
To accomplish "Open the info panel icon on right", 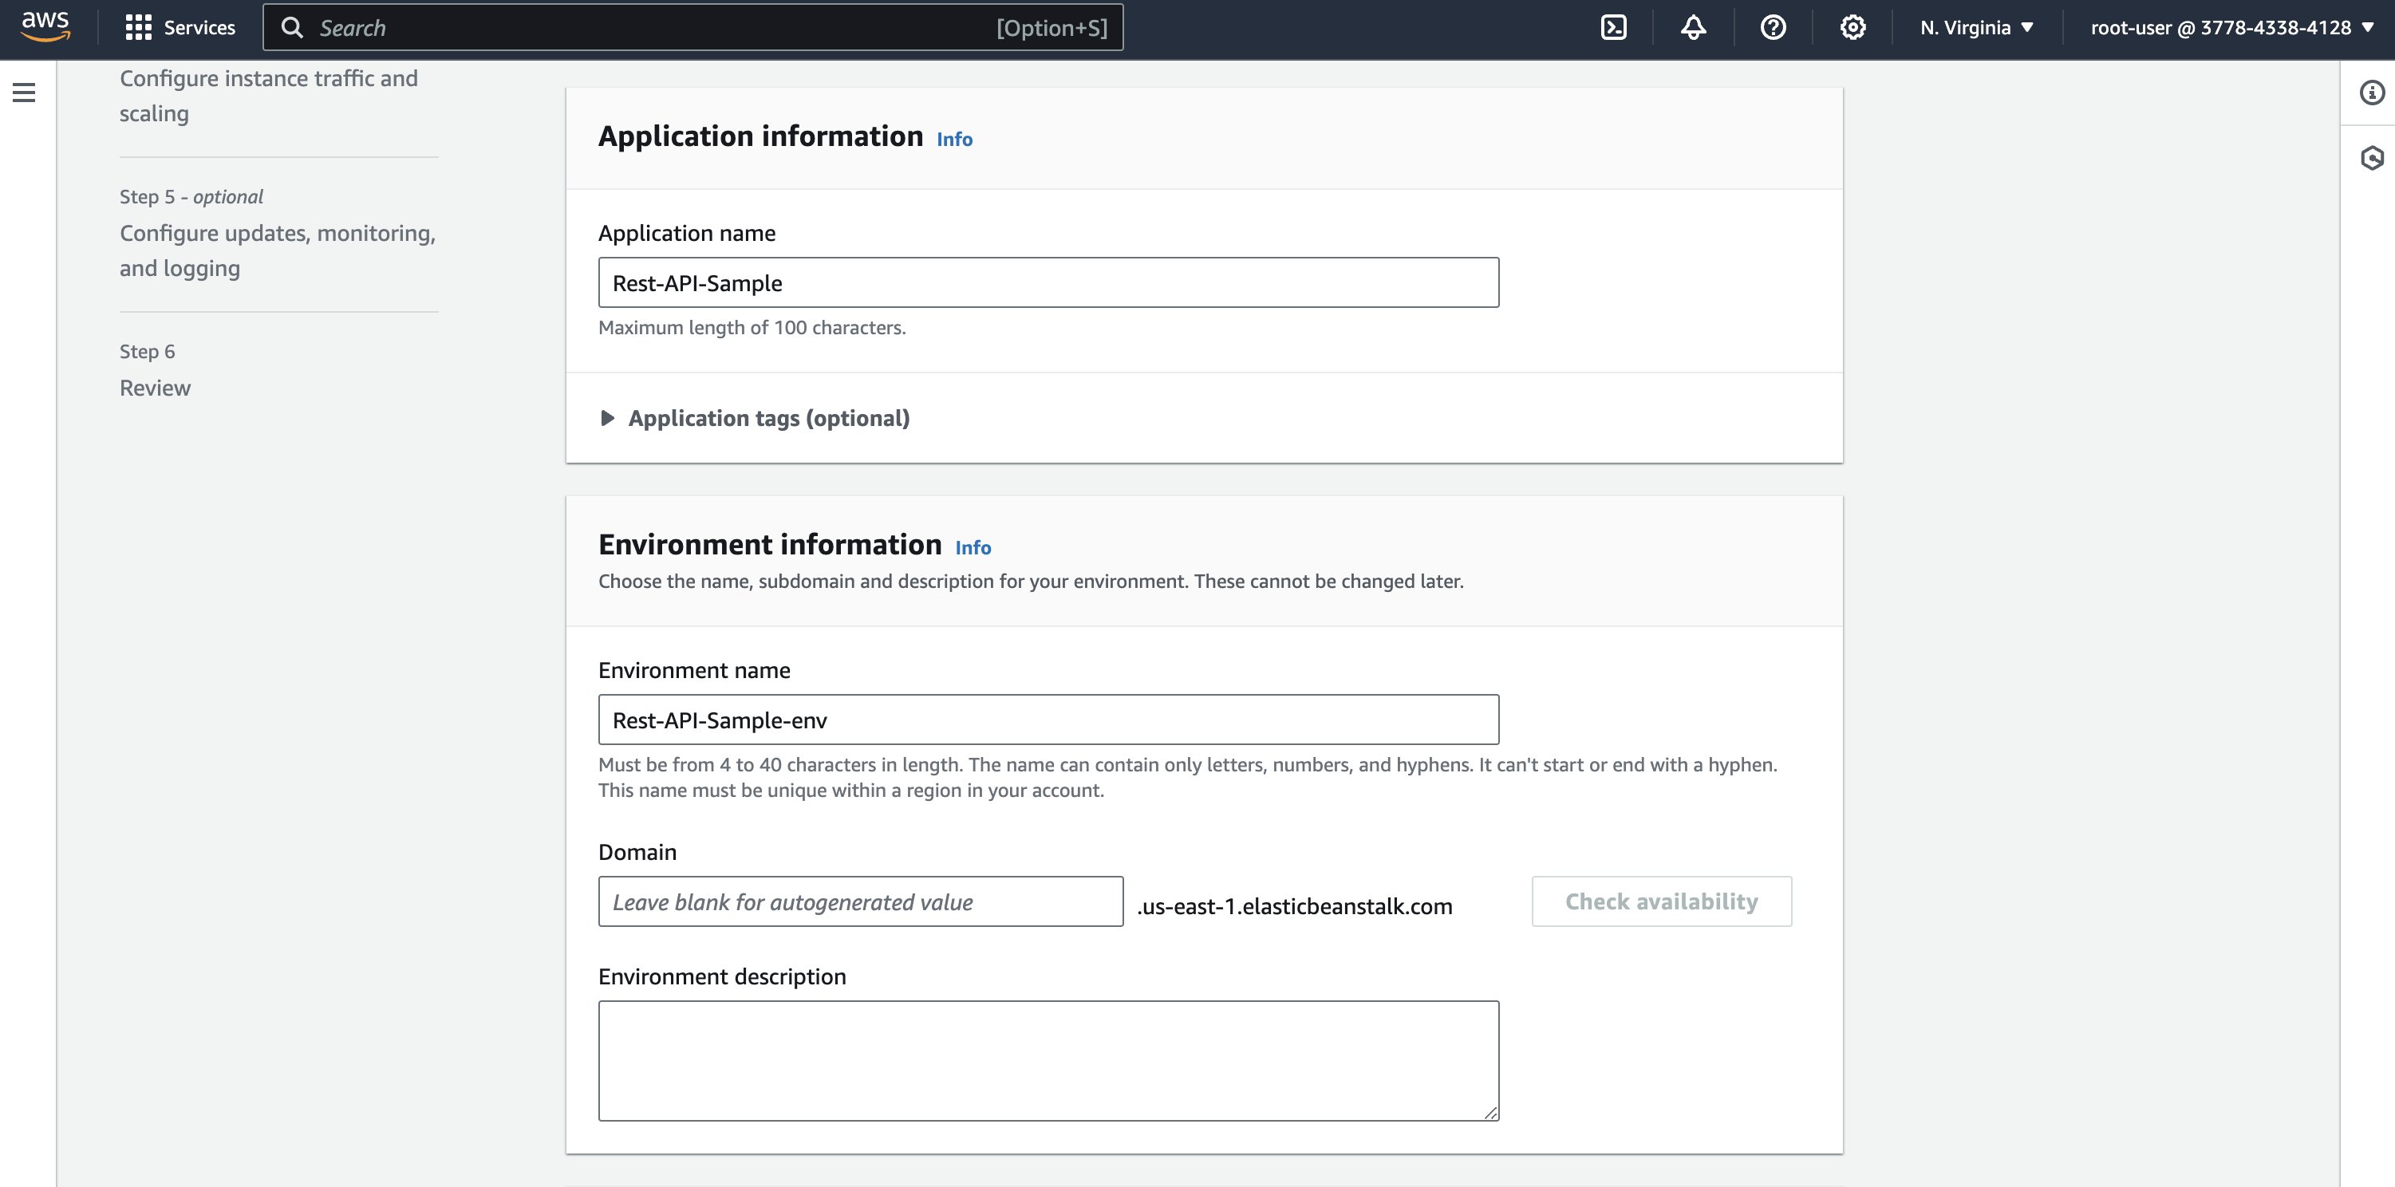I will 2371,92.
